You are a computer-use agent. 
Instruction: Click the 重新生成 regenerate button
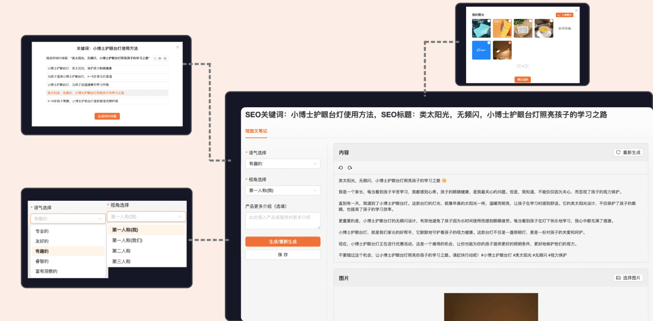[x=629, y=153]
